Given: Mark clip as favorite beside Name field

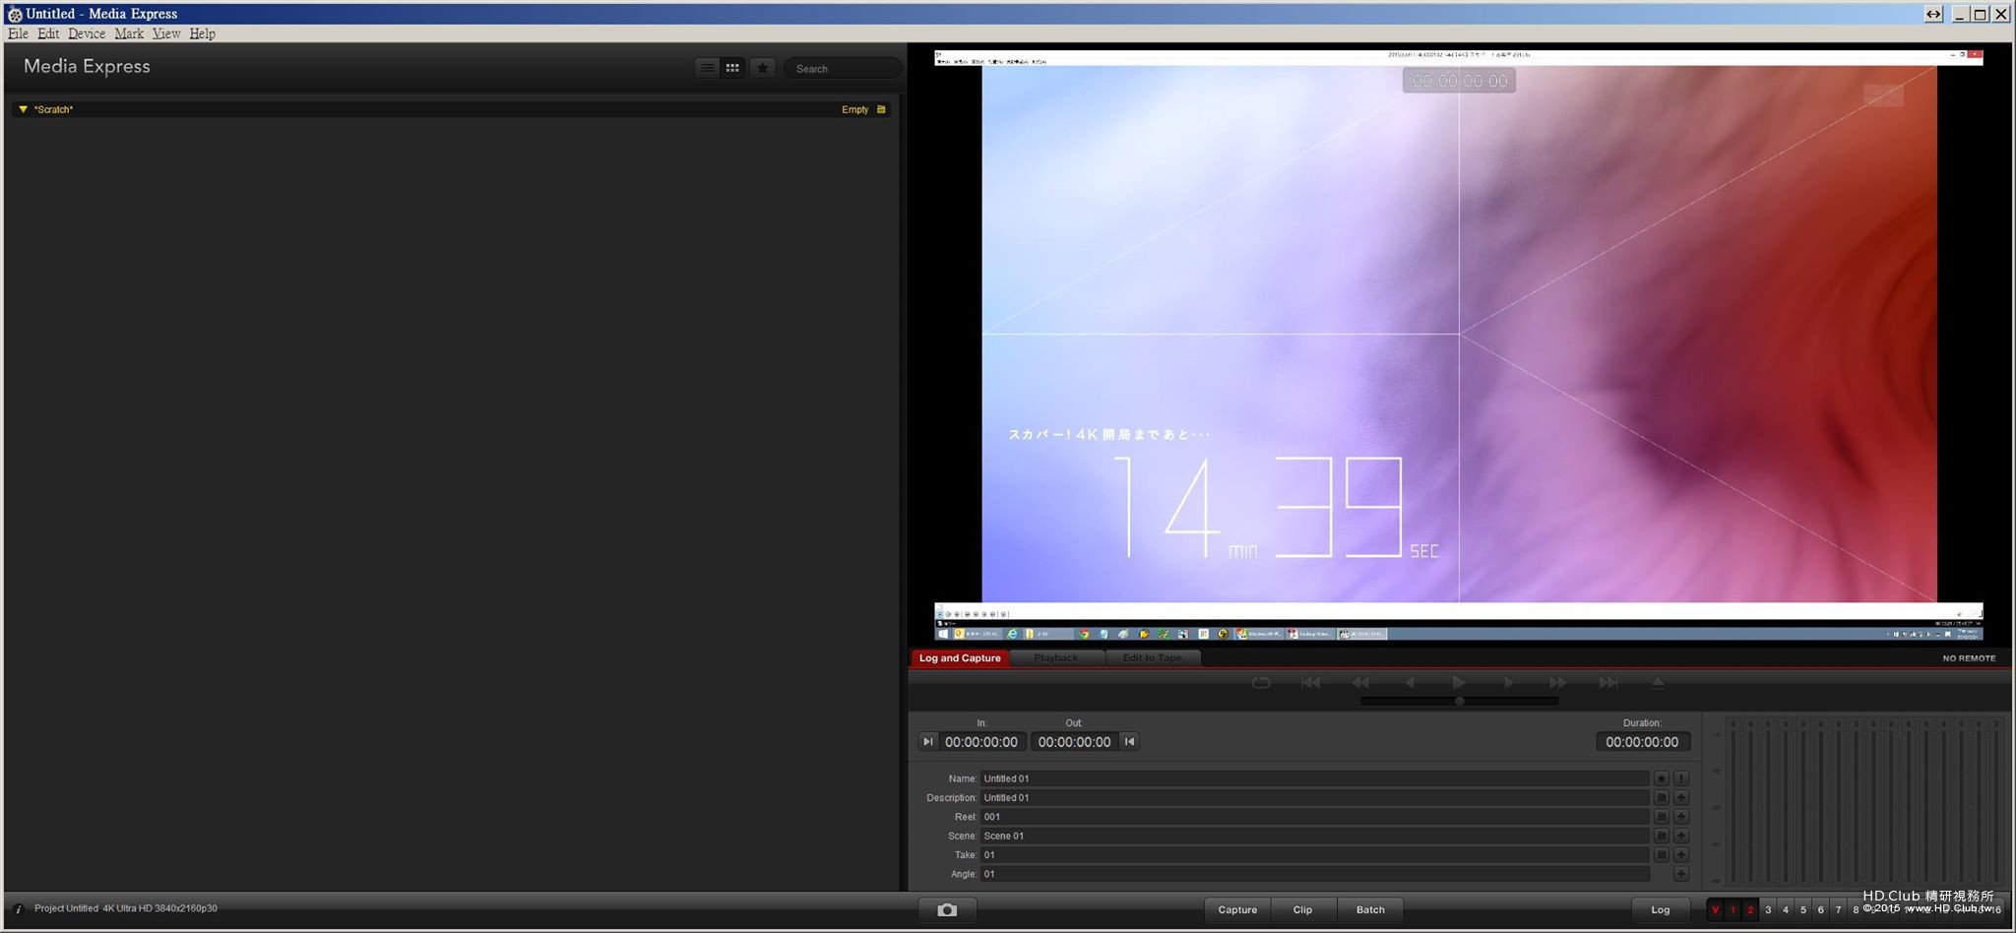Looking at the screenshot, I should (x=1662, y=778).
